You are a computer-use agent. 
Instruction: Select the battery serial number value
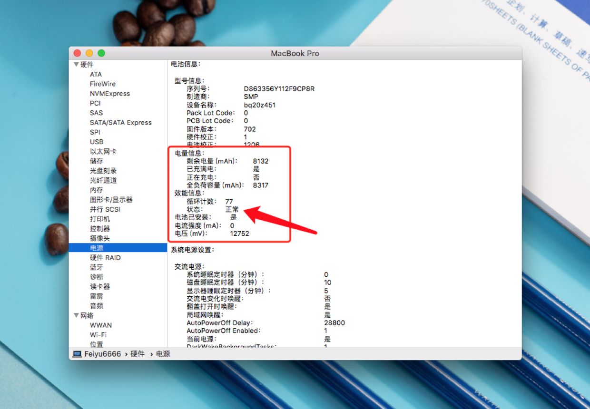(x=279, y=88)
